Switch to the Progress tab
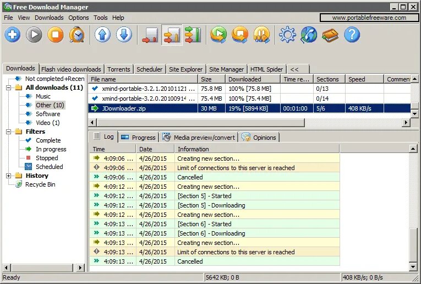 point(139,138)
